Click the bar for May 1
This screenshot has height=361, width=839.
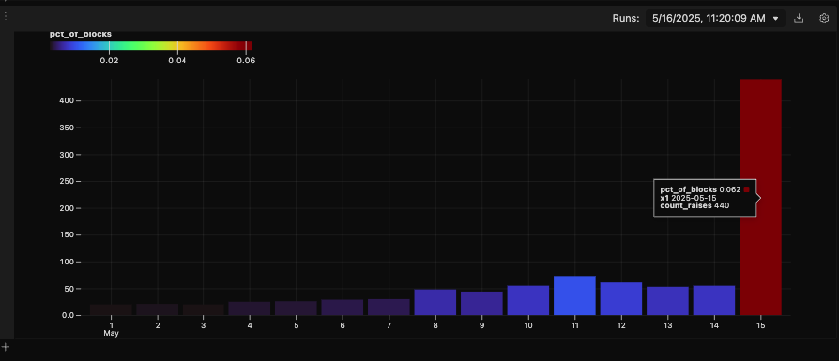coord(111,309)
